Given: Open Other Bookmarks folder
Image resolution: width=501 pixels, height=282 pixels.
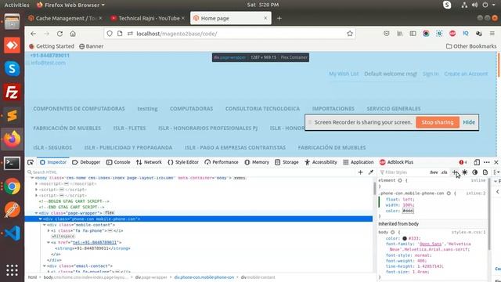Looking at the screenshot, I should click(x=471, y=46).
